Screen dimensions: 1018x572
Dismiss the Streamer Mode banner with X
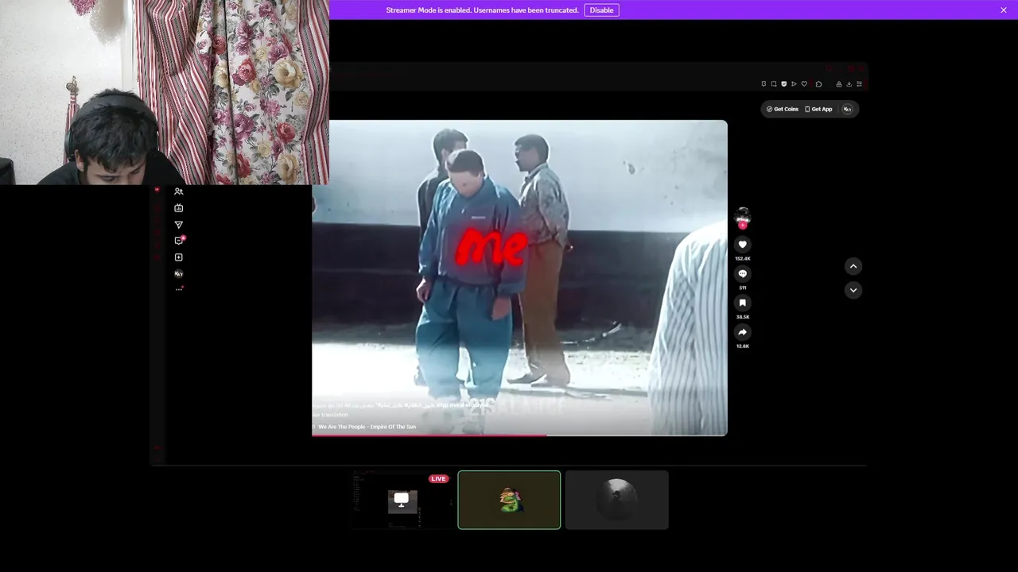(1004, 10)
